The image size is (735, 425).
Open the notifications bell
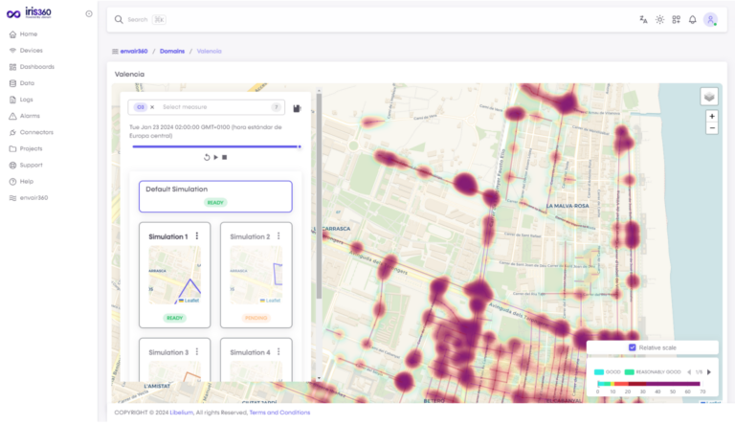[692, 19]
